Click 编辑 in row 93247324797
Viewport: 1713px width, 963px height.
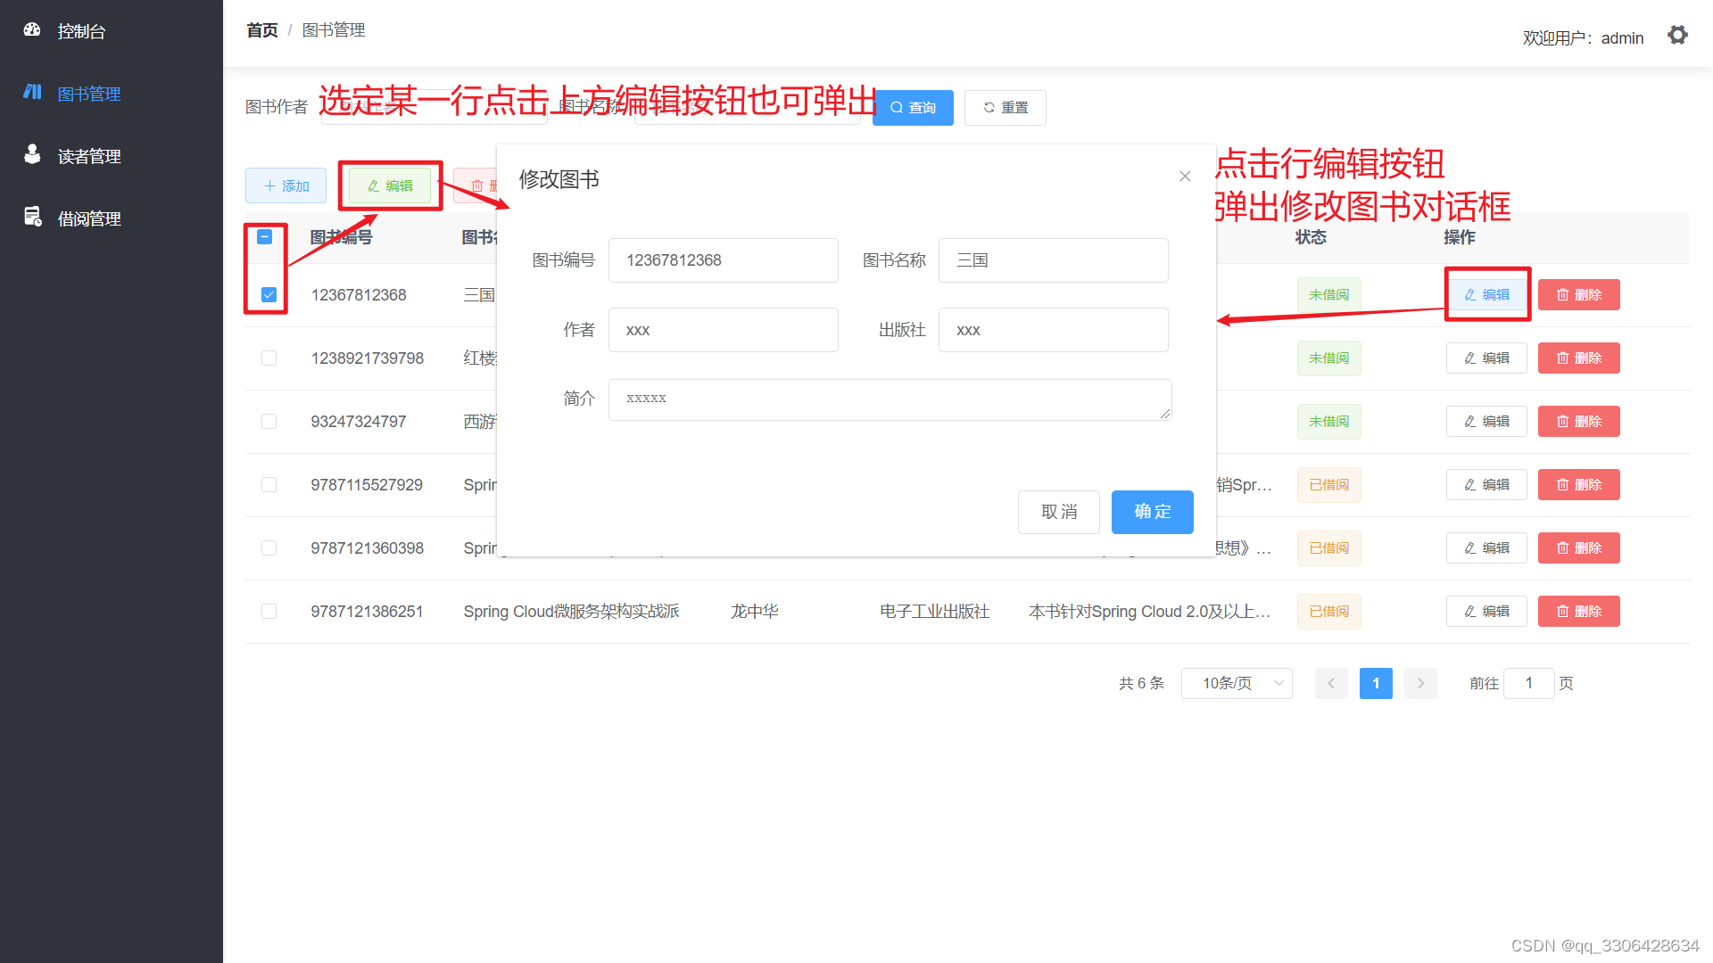click(x=1486, y=422)
